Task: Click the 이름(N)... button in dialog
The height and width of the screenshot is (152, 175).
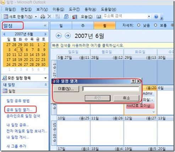Action: click(66, 89)
